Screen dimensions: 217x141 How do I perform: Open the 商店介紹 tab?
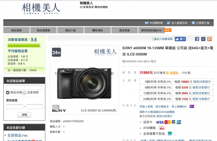(71, 30)
